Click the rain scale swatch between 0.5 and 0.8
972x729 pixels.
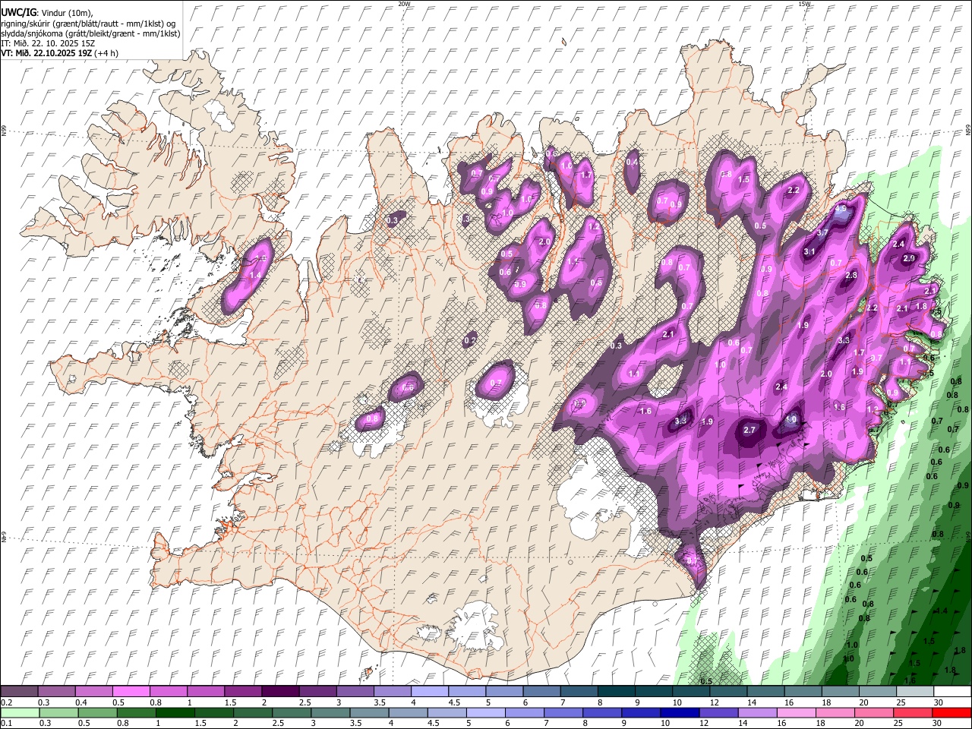(x=97, y=713)
